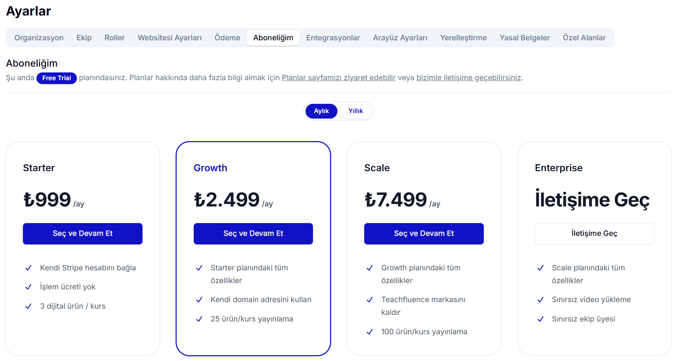
Task: Switch to Arayüz Ayarları tab
Action: [400, 38]
